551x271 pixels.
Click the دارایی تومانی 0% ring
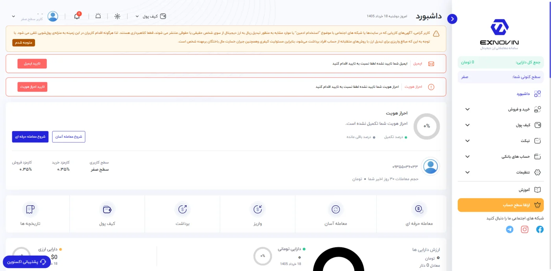coord(263,256)
